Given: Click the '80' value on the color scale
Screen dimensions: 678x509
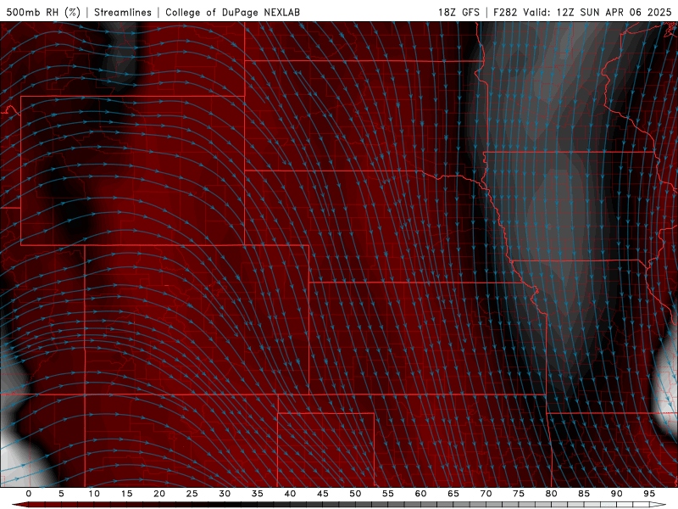Looking at the screenshot, I should pos(551,494).
